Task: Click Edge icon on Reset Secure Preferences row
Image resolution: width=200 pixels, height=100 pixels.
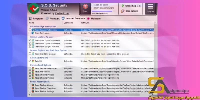Action: pyautogui.click(x=33, y=30)
